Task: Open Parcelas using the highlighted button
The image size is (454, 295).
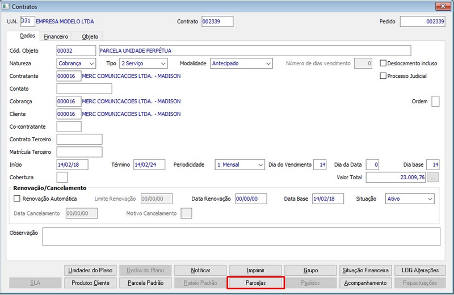Action: point(256,283)
